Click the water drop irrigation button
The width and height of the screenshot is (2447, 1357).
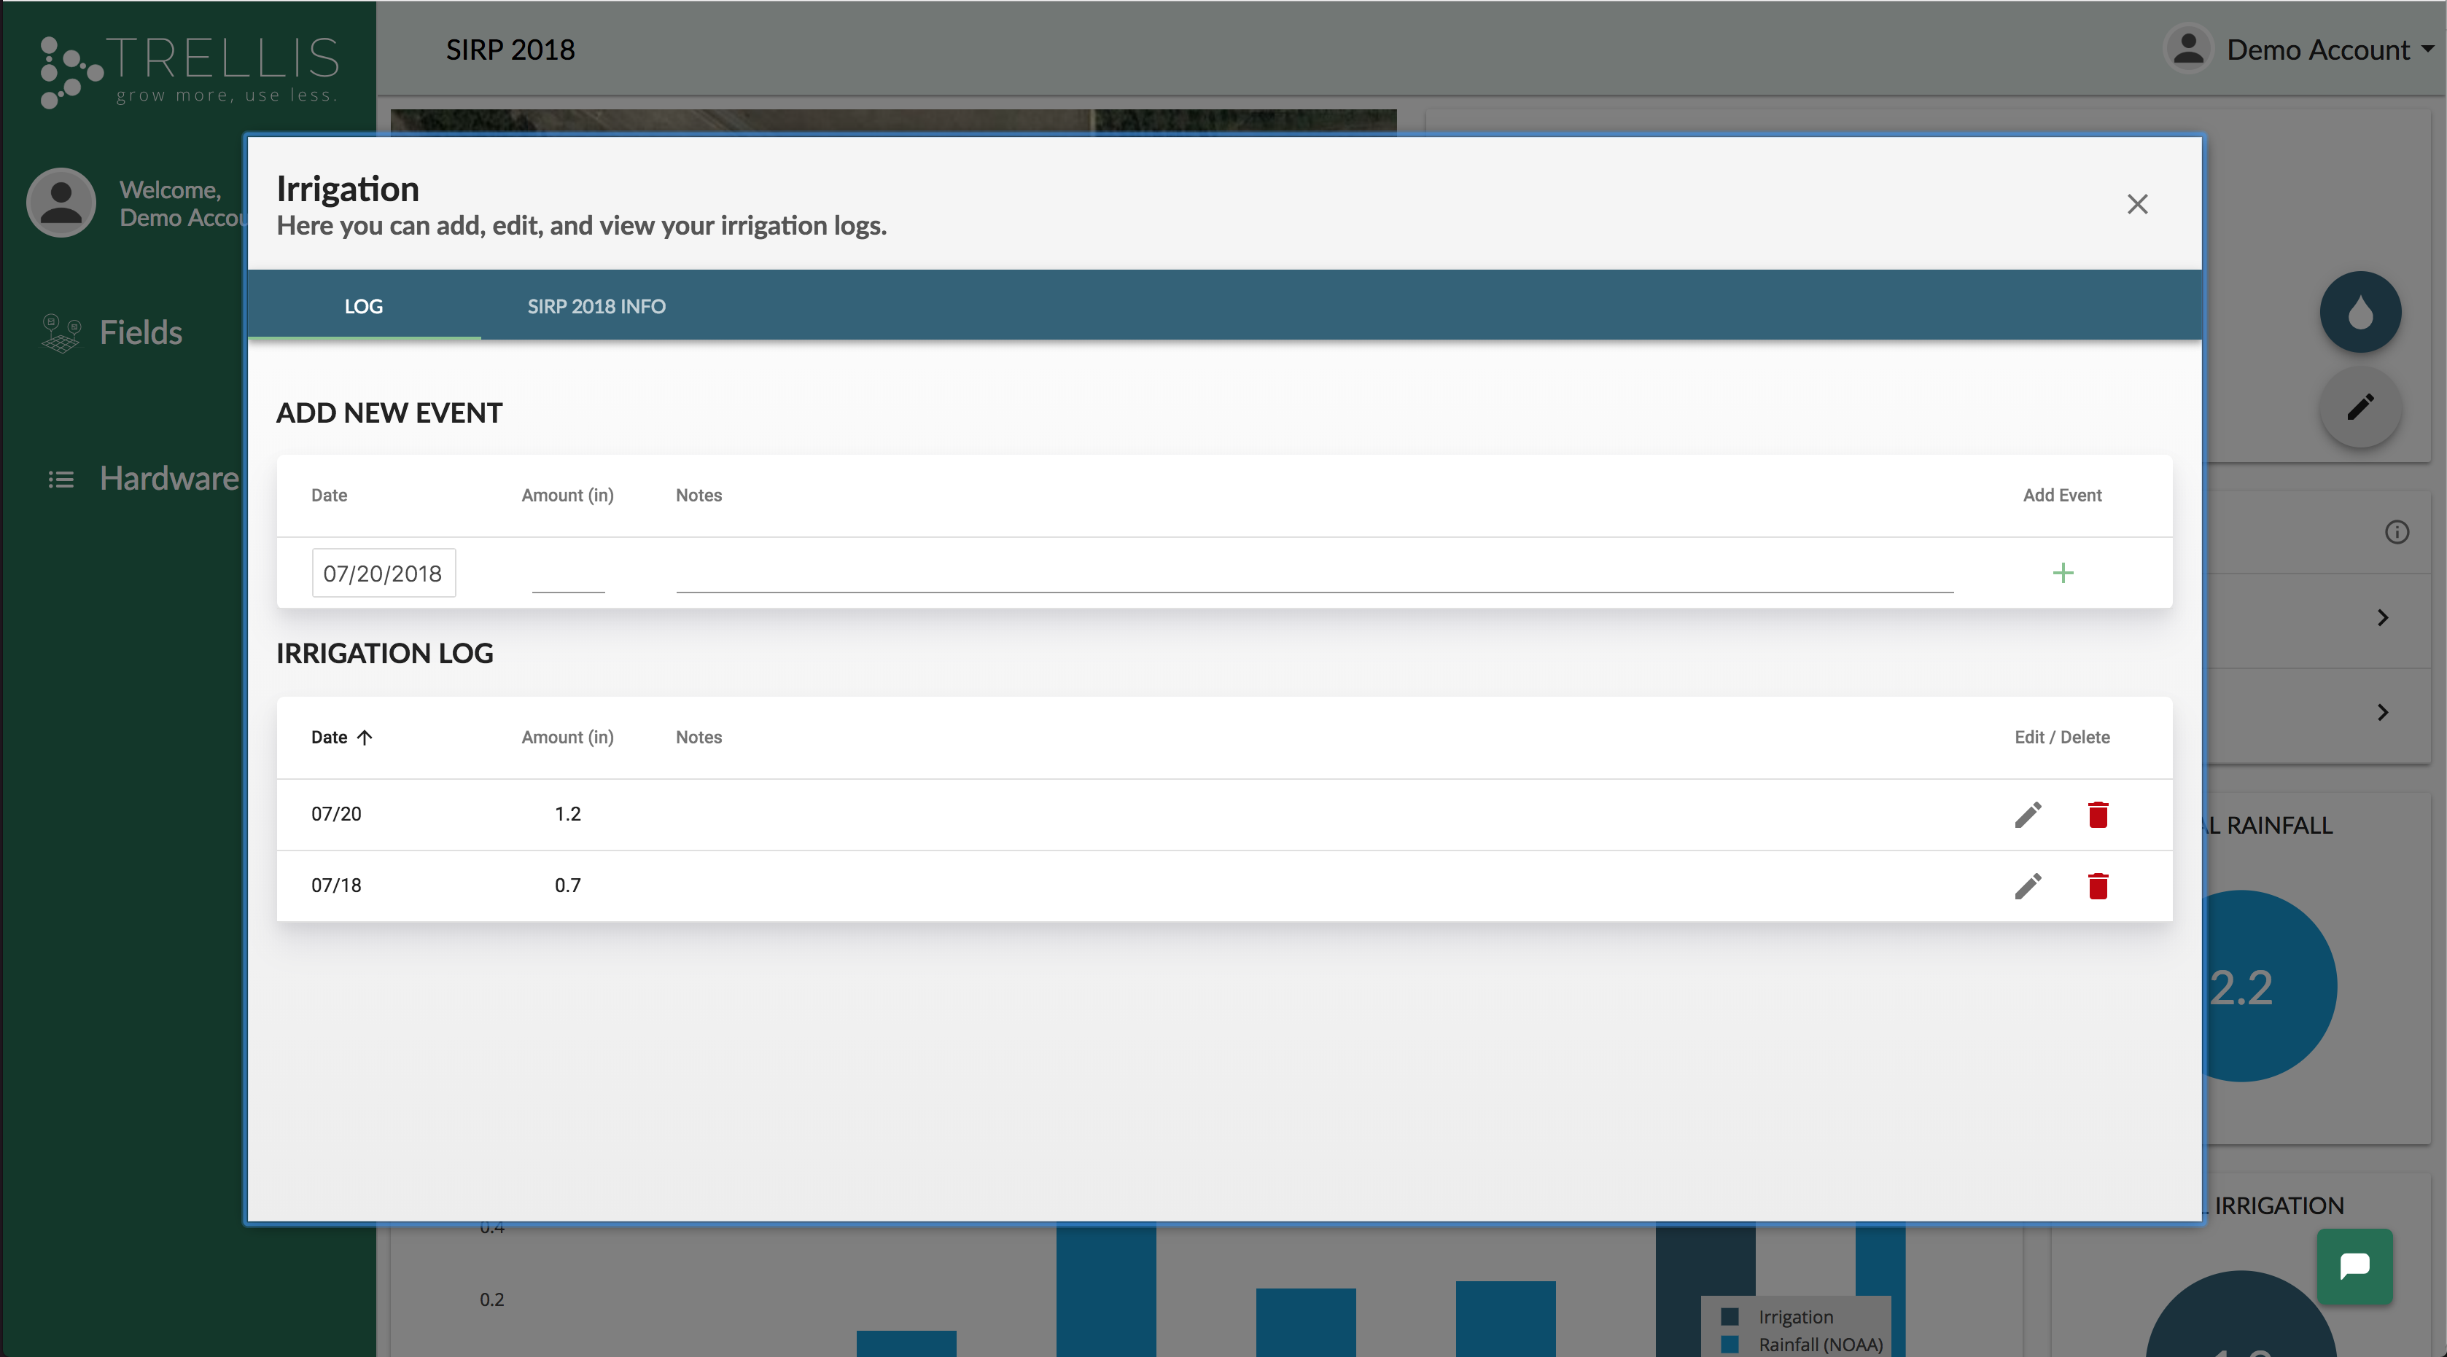[x=2360, y=313]
